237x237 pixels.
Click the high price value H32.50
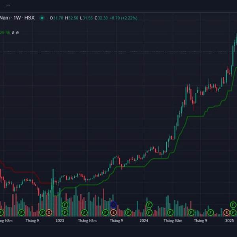pyautogui.click(x=71, y=18)
